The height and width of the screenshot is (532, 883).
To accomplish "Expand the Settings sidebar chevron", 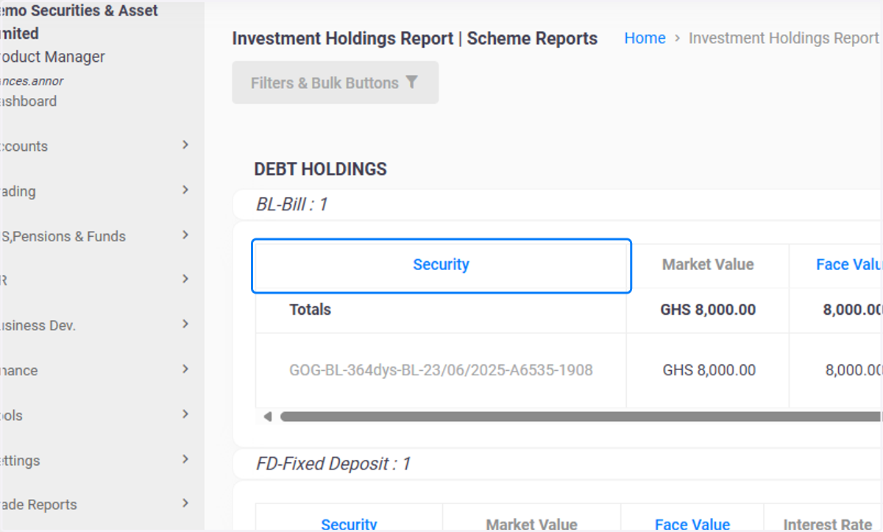I will pyautogui.click(x=185, y=459).
